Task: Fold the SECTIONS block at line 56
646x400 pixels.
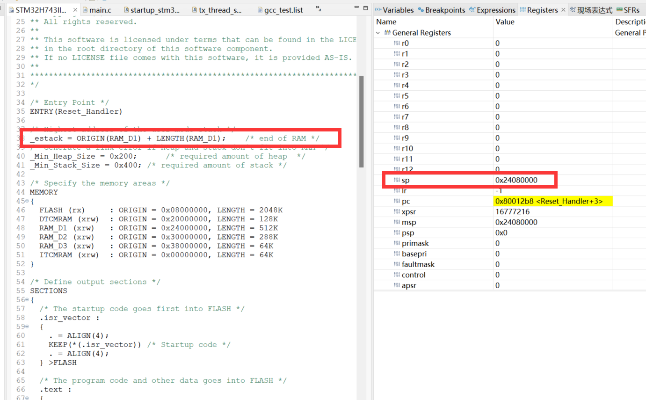Action: point(26,300)
